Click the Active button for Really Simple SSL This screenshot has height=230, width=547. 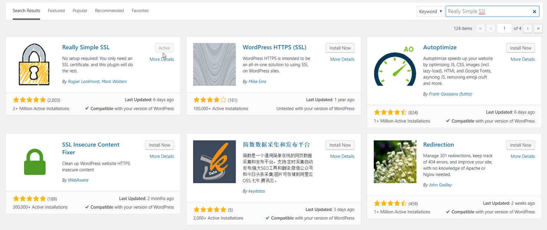[164, 48]
